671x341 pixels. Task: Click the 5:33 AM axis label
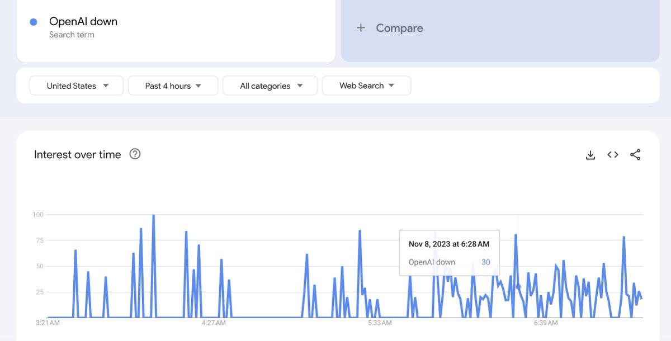[380, 323]
